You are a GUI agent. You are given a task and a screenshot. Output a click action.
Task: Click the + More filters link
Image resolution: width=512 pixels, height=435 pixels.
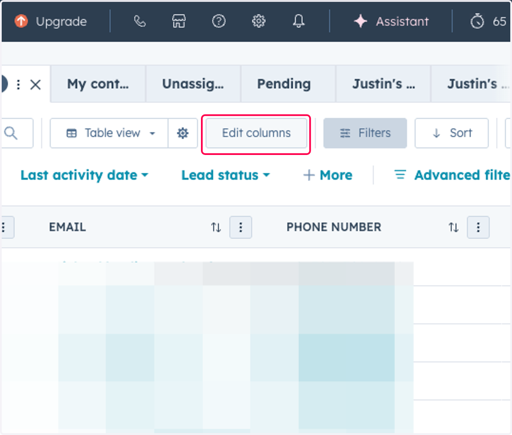(328, 175)
